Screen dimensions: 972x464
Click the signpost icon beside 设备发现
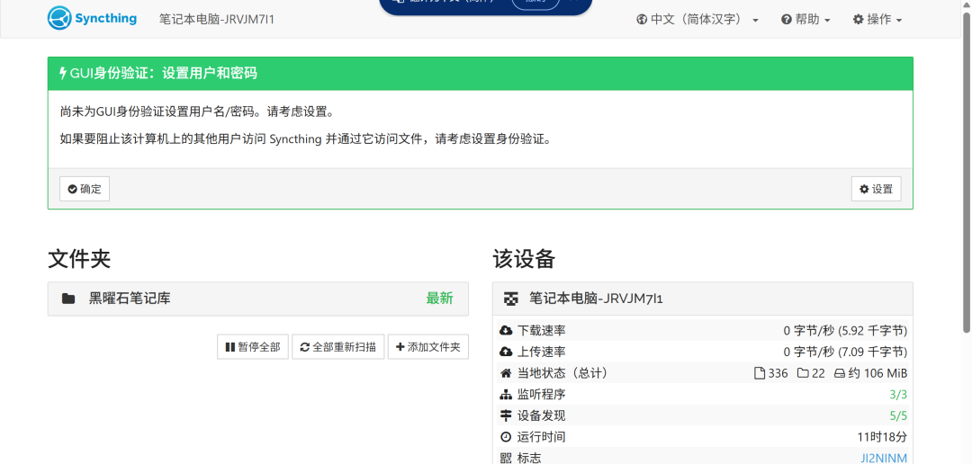[x=506, y=415]
